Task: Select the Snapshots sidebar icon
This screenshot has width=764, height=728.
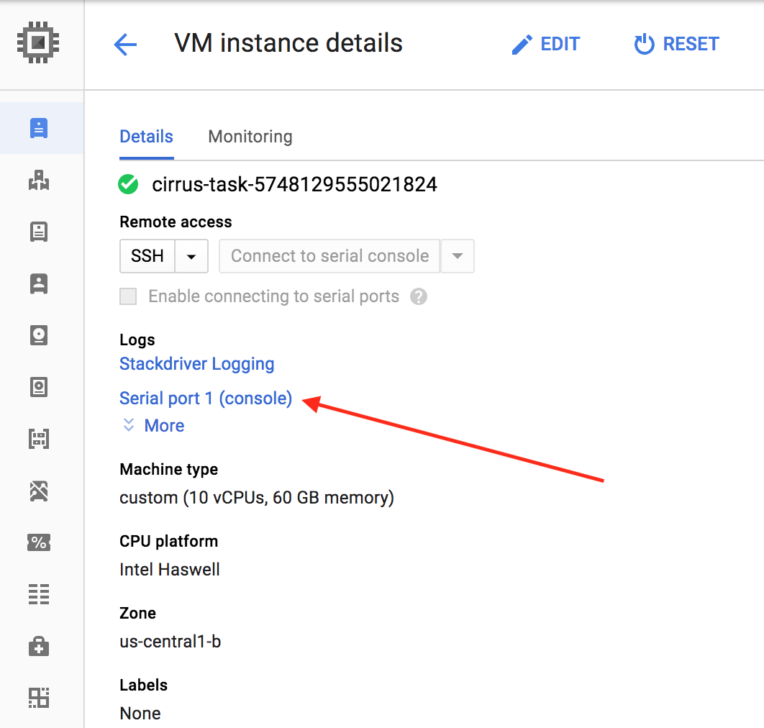Action: click(39, 387)
